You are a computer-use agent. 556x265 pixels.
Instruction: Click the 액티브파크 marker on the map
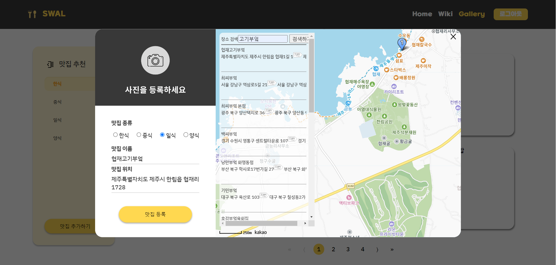pyautogui.click(x=349, y=198)
